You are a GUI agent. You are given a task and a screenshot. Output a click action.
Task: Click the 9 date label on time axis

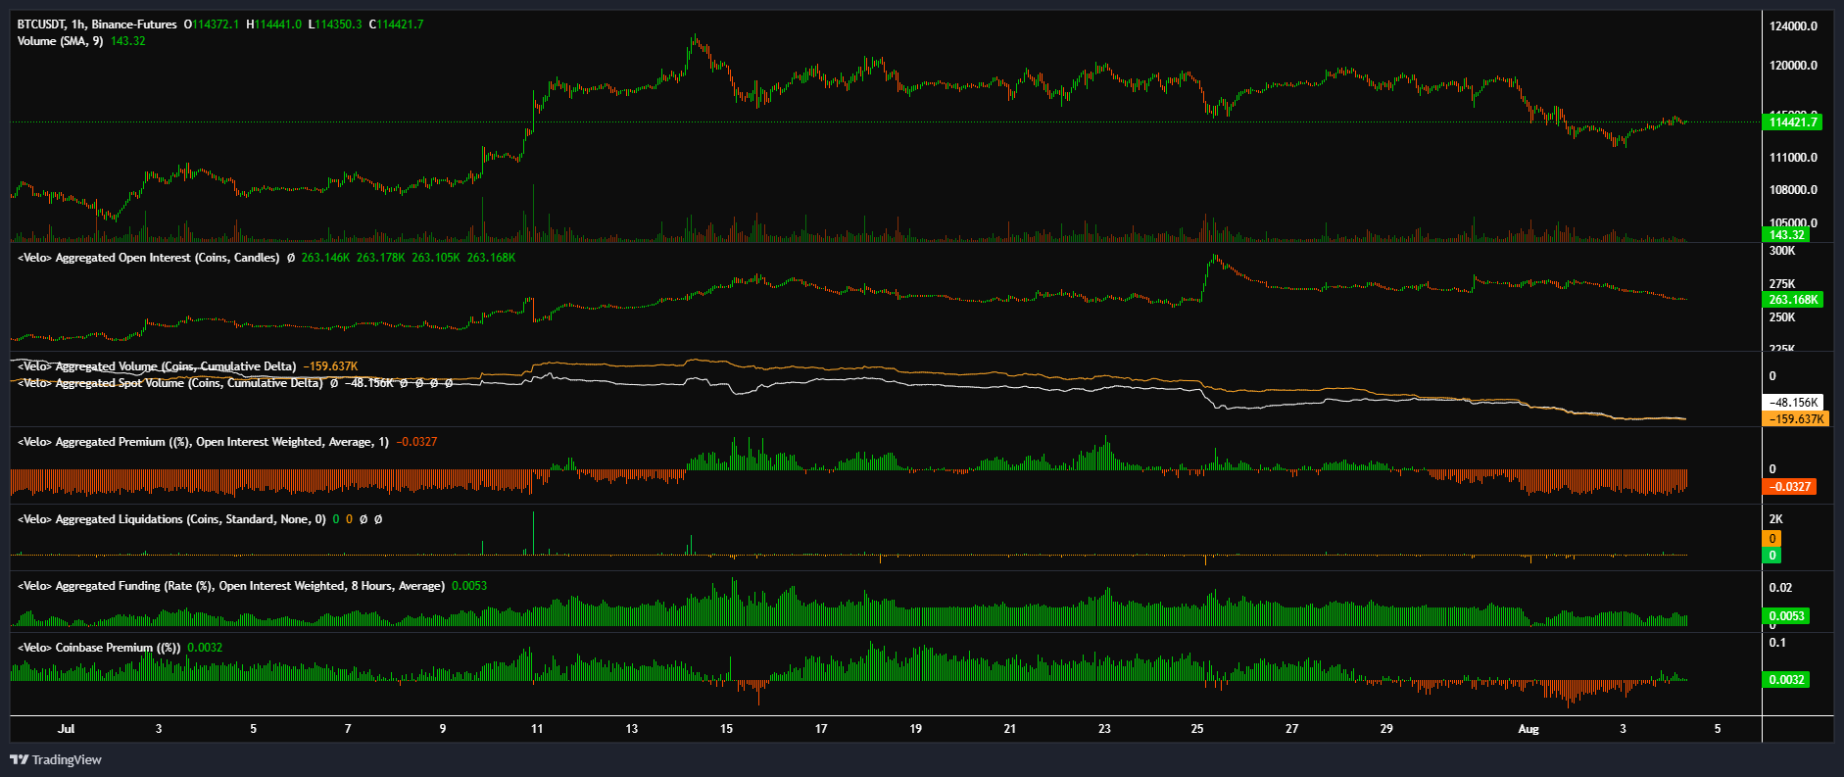pyautogui.click(x=443, y=729)
